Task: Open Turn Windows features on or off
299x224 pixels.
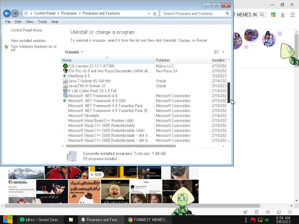Action: pyautogui.click(x=34, y=48)
